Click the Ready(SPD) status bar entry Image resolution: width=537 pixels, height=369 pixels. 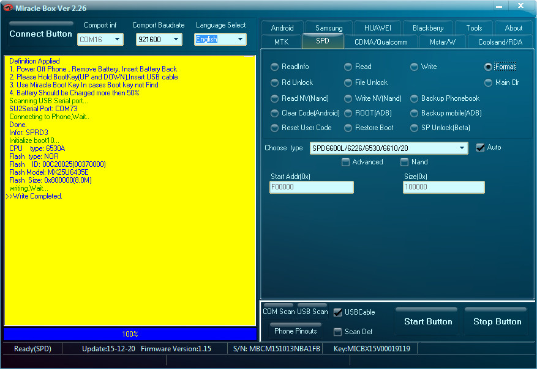click(32, 349)
